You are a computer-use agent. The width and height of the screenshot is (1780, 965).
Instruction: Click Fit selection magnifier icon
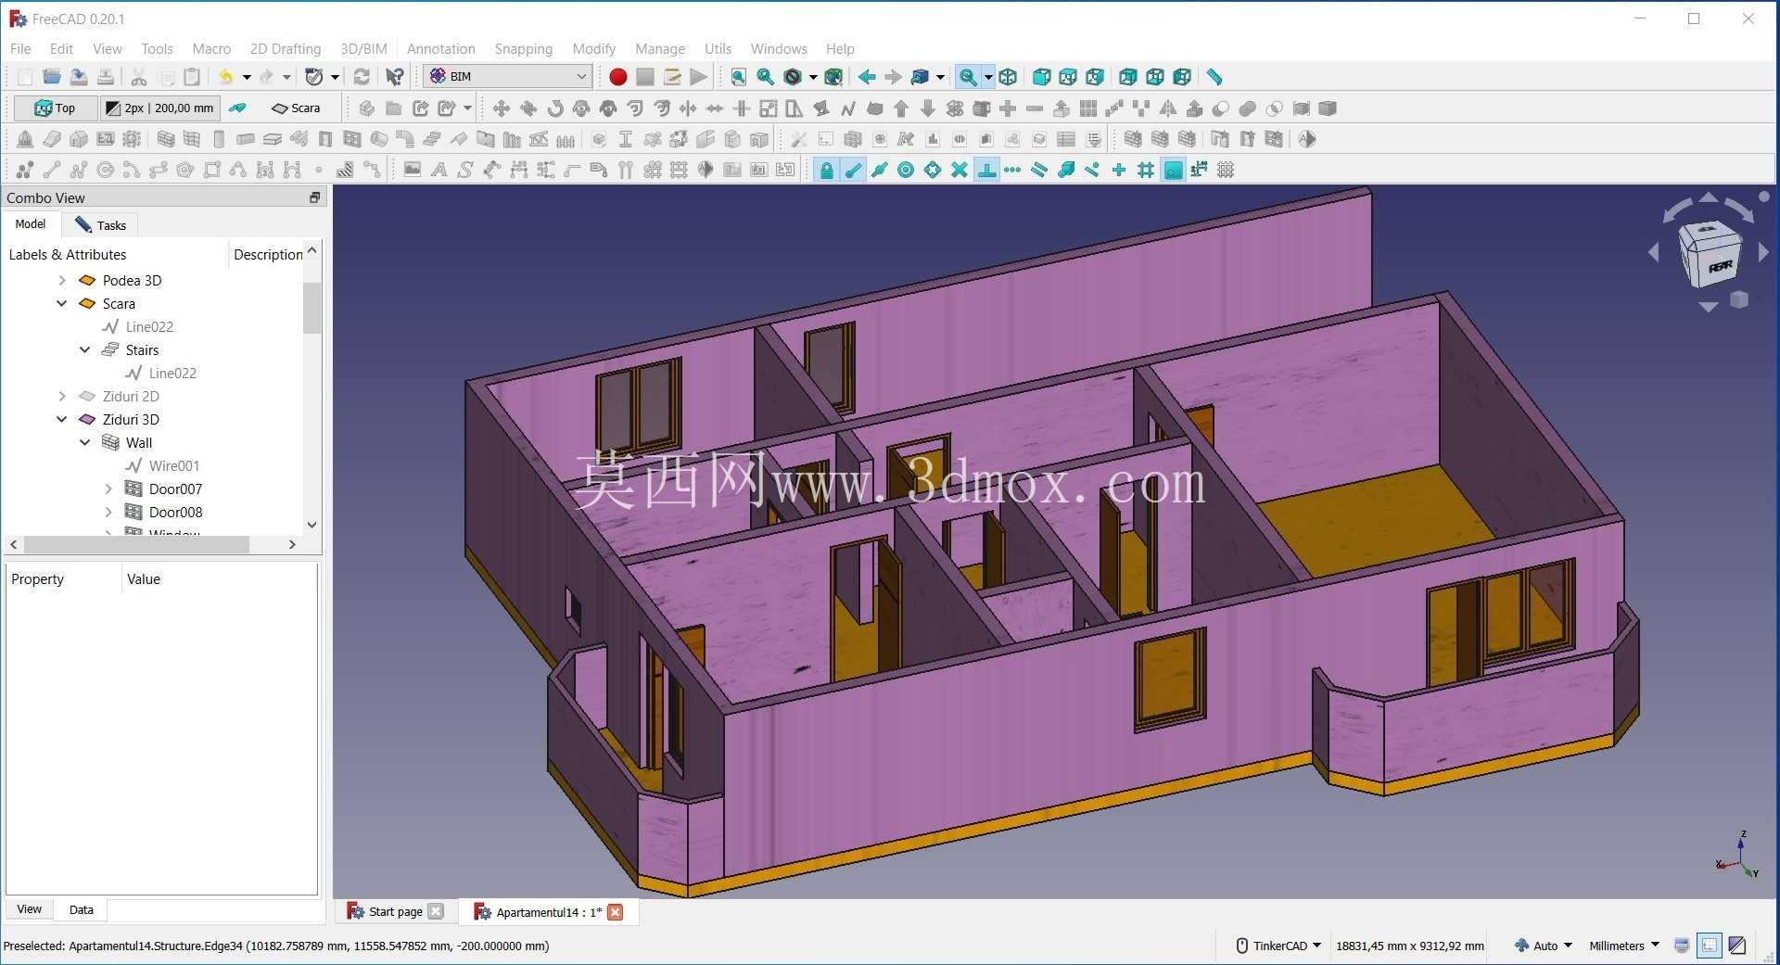click(765, 77)
